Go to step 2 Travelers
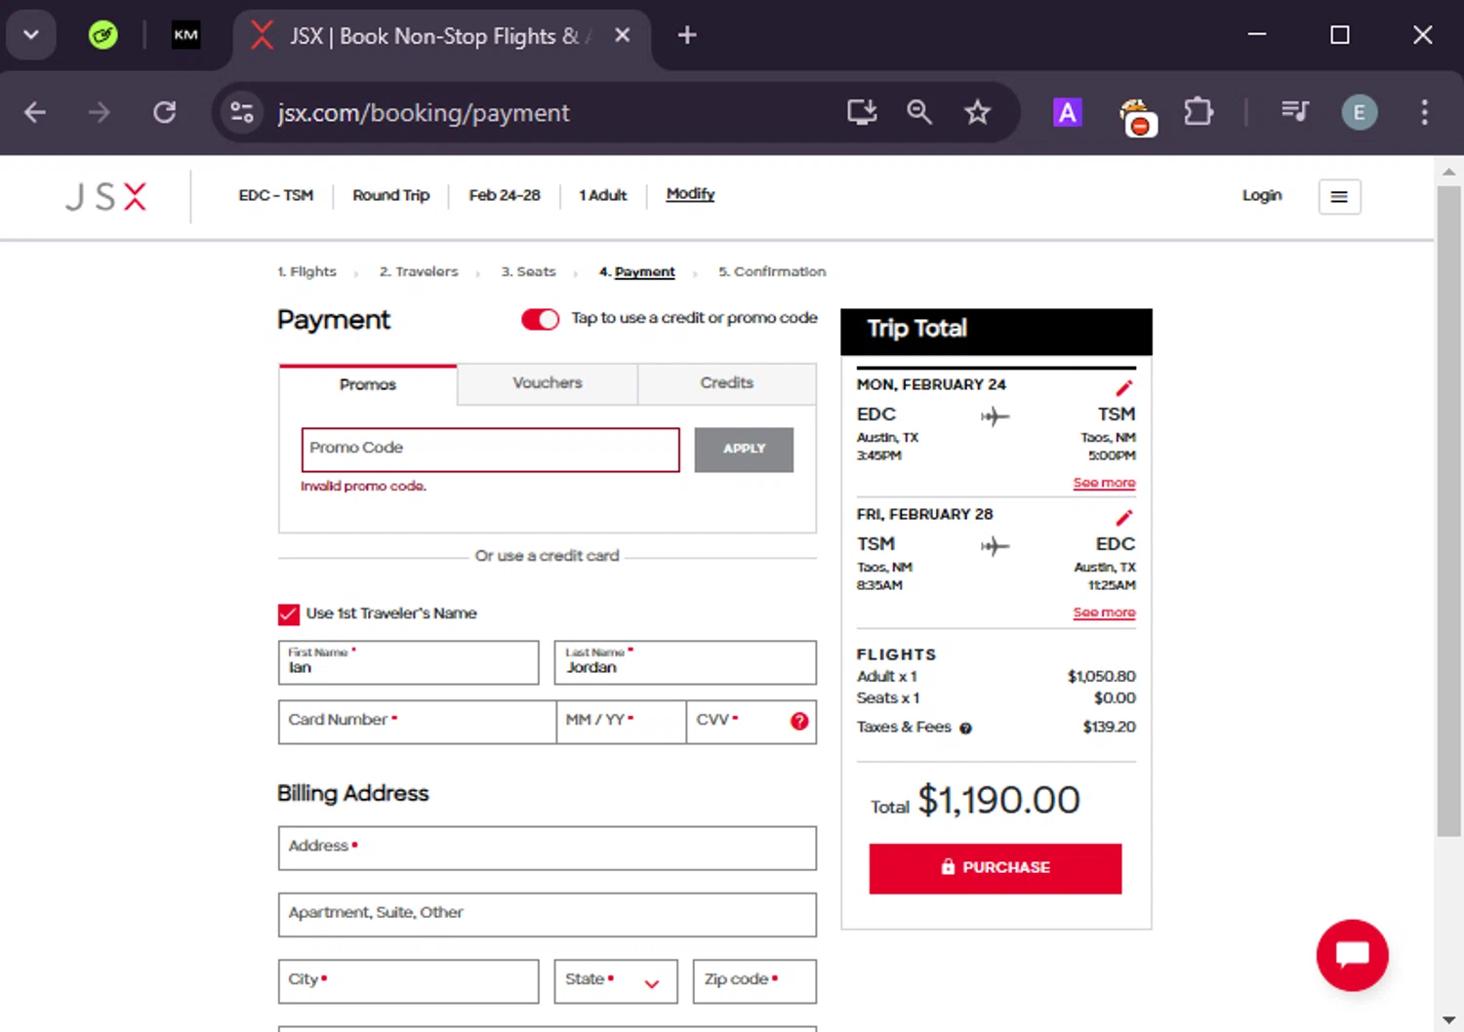The width and height of the screenshot is (1464, 1032). pos(419,272)
